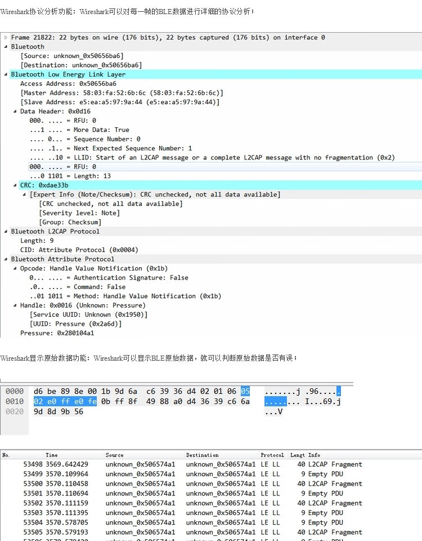Screen dimensions: 422x541
Task: Collapse the Data Header 0x0d16 node
Action: tap(15, 112)
